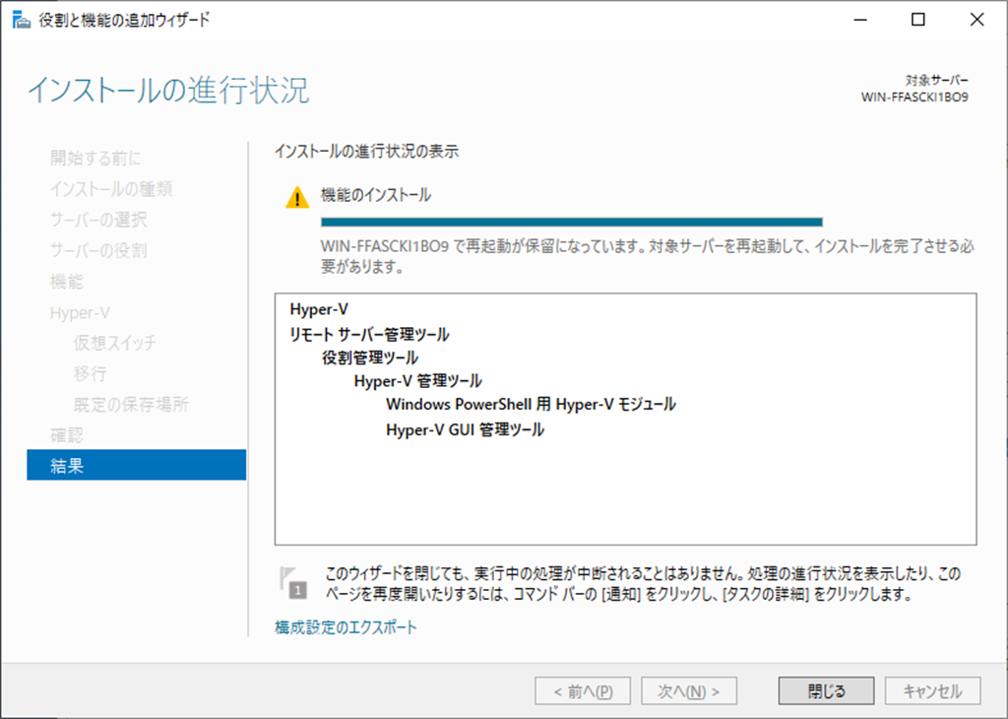Minimize the wizard window

click(858, 20)
